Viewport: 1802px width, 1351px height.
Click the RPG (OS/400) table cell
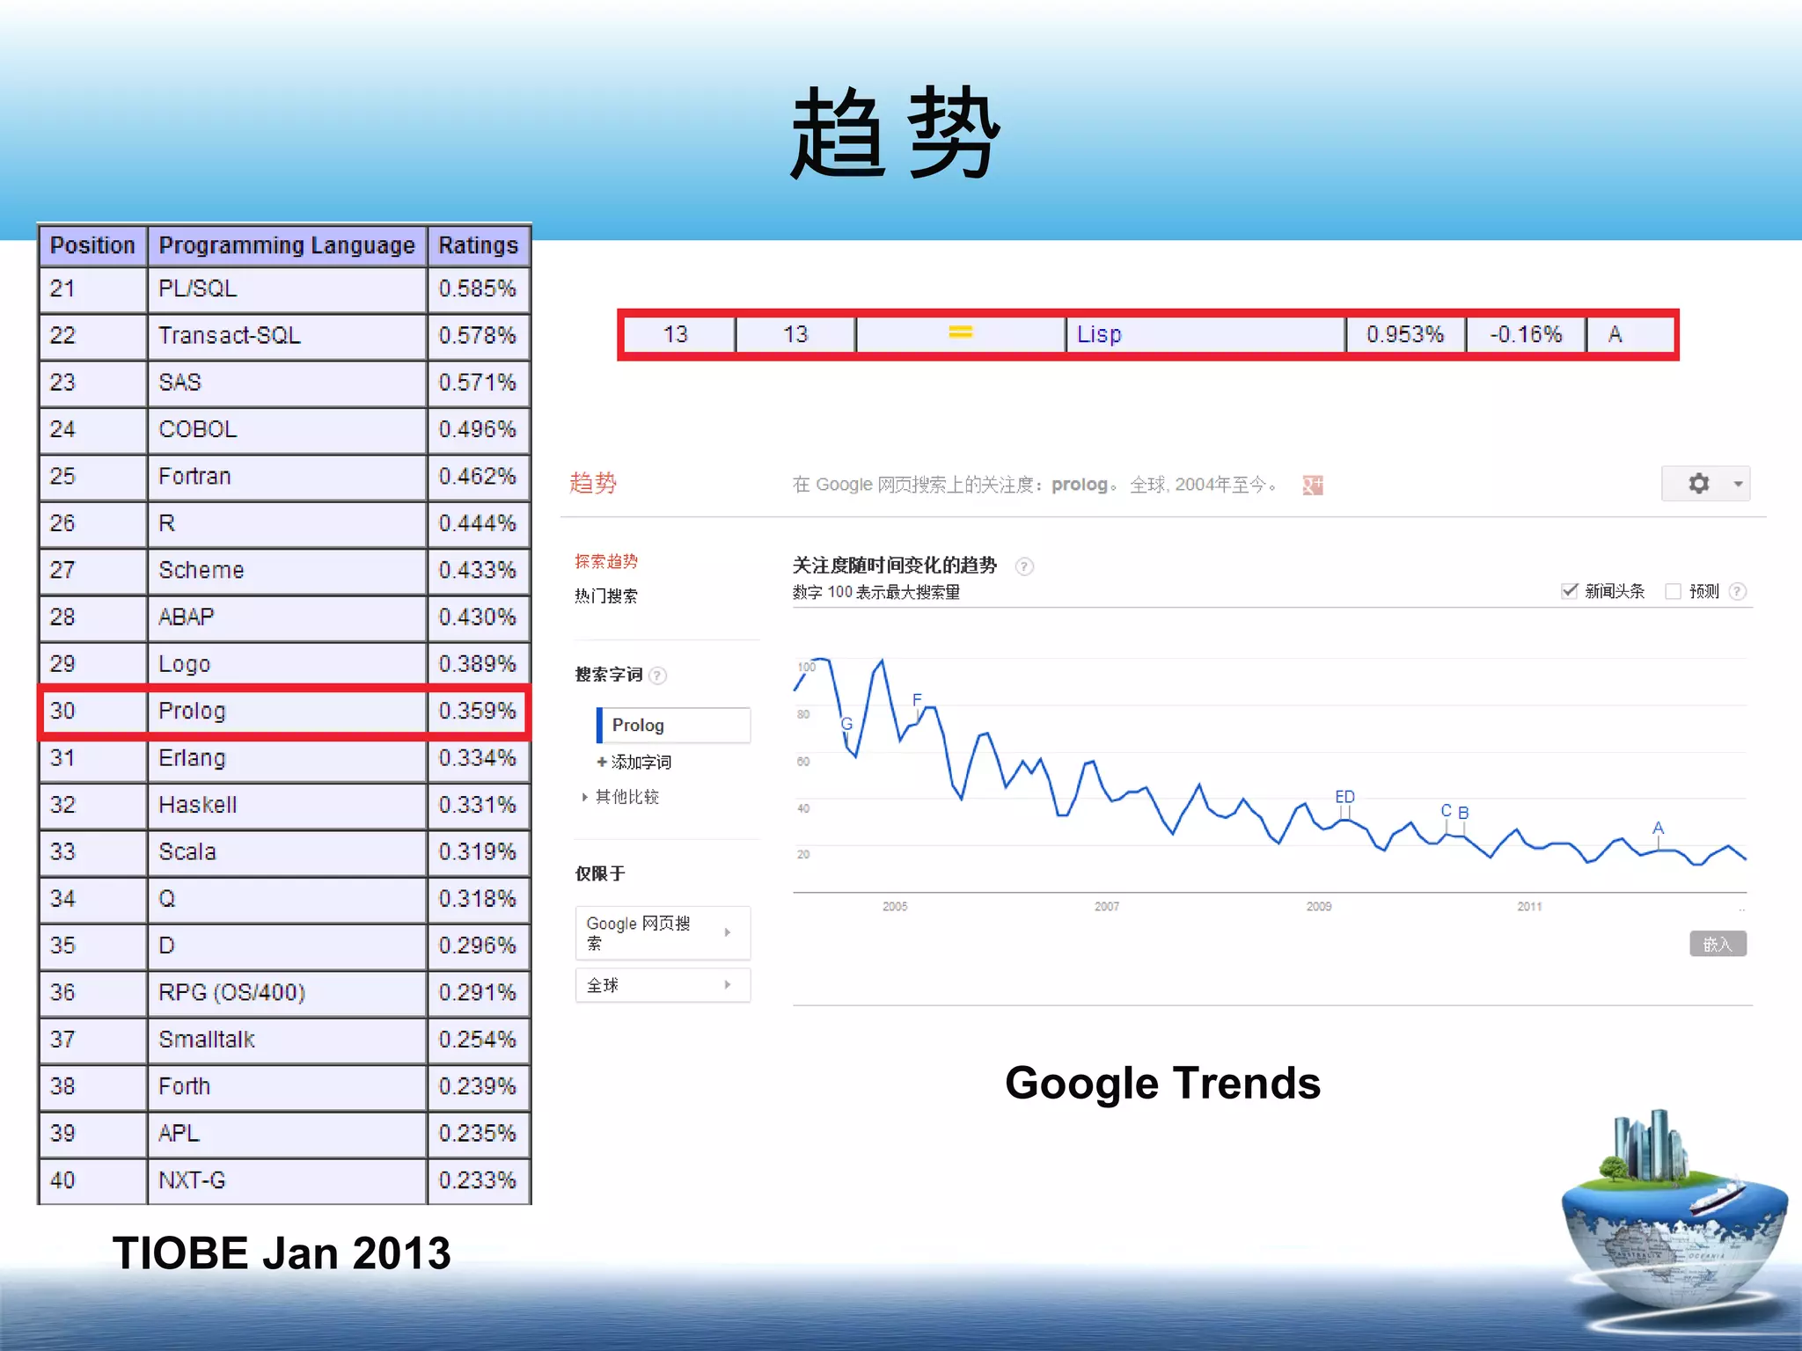coord(287,993)
